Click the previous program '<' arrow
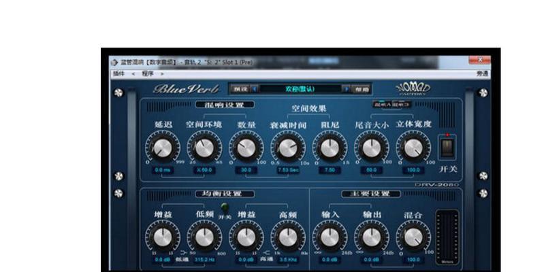 click(133, 74)
